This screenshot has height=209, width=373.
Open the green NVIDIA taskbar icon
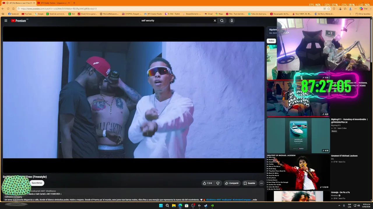point(212,206)
